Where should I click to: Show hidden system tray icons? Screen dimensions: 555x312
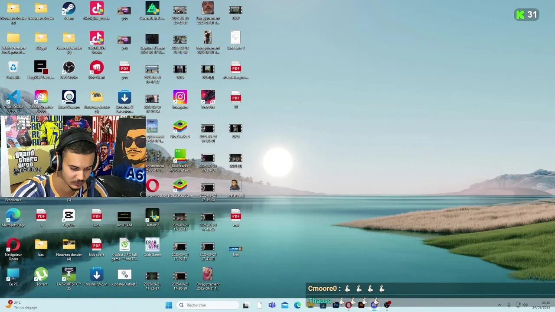[x=499, y=305]
